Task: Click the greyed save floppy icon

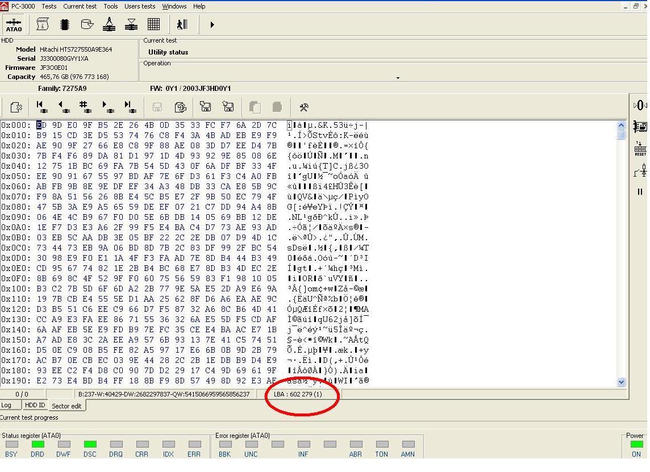Action: click(x=157, y=107)
